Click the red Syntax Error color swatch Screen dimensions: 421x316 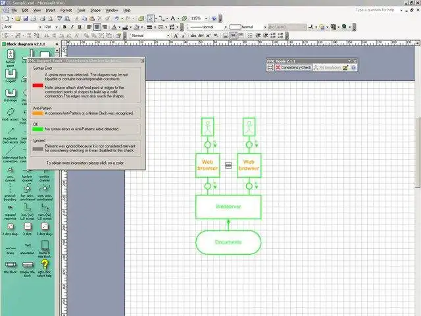point(38,86)
